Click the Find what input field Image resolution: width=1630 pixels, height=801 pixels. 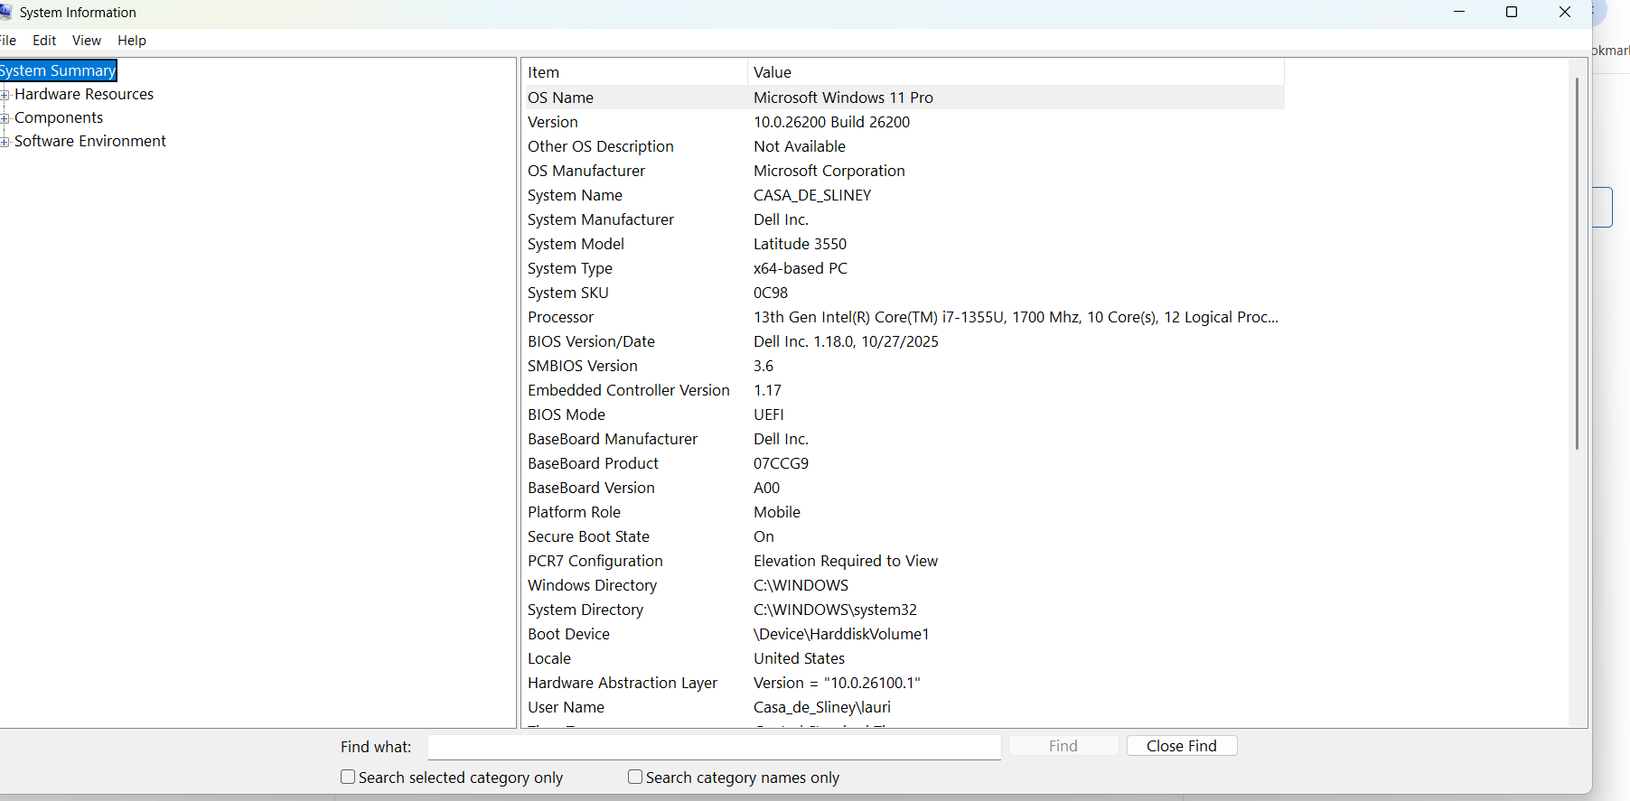point(714,747)
